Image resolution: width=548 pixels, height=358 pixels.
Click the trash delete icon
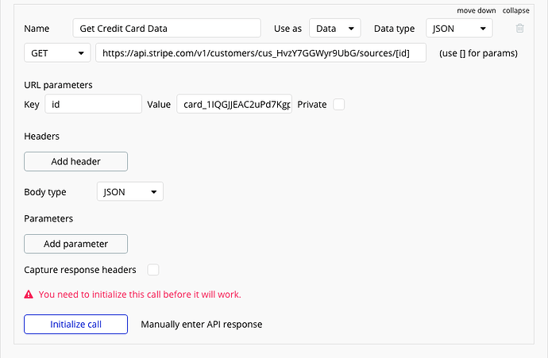tap(519, 29)
